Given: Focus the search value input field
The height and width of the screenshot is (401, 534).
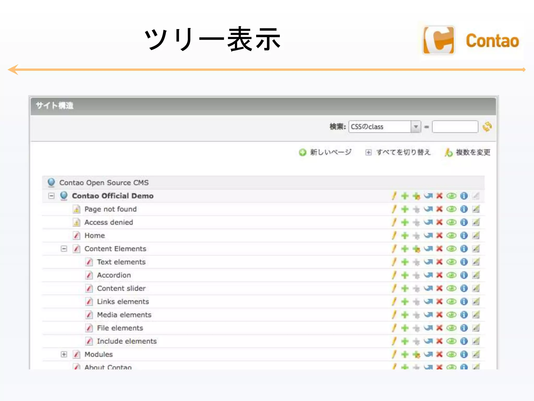Looking at the screenshot, I should [x=455, y=127].
